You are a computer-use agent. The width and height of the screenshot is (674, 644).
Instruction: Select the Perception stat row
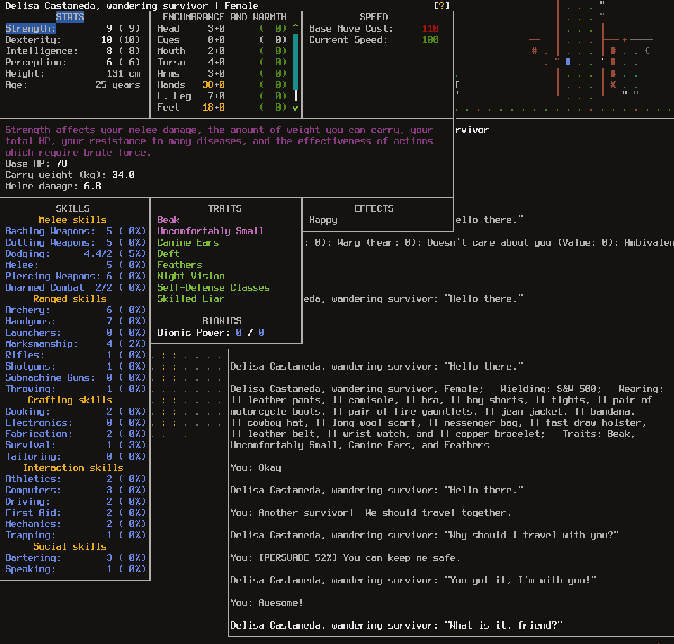72,62
